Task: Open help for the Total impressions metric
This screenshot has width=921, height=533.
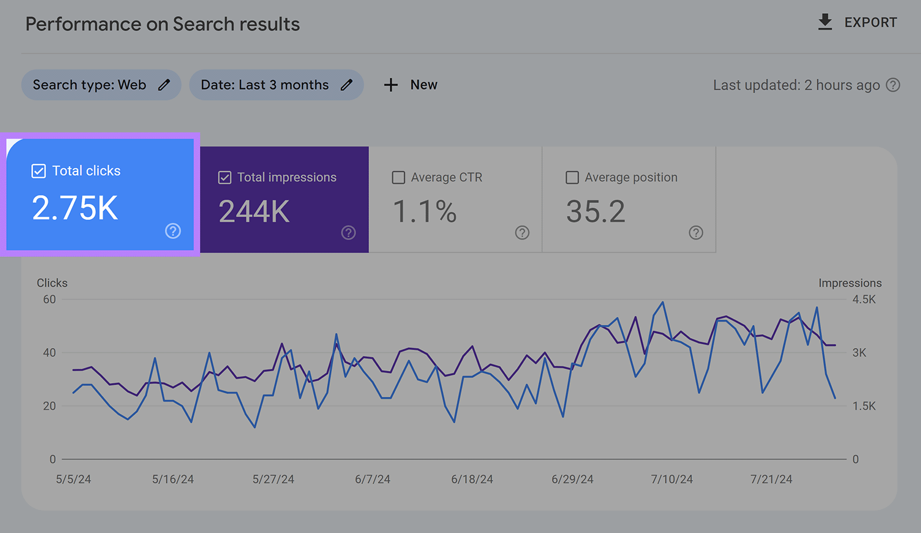Action: (x=348, y=233)
